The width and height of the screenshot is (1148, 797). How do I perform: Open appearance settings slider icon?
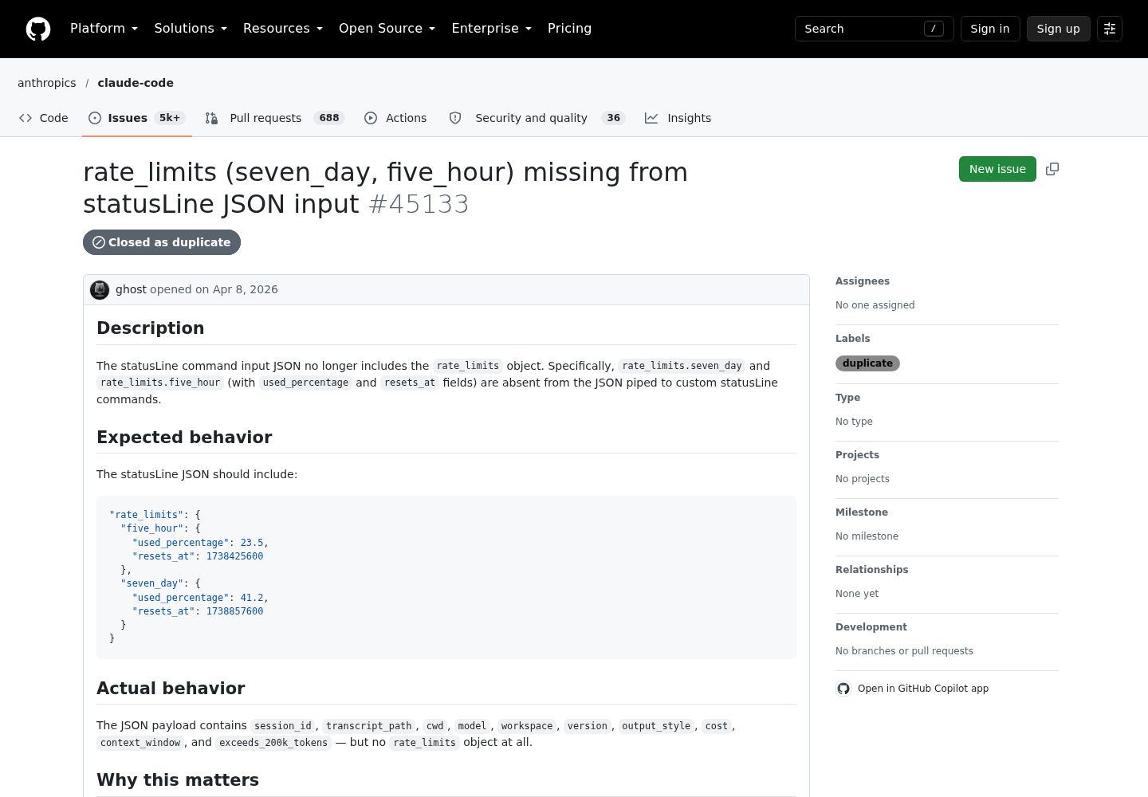(1110, 29)
